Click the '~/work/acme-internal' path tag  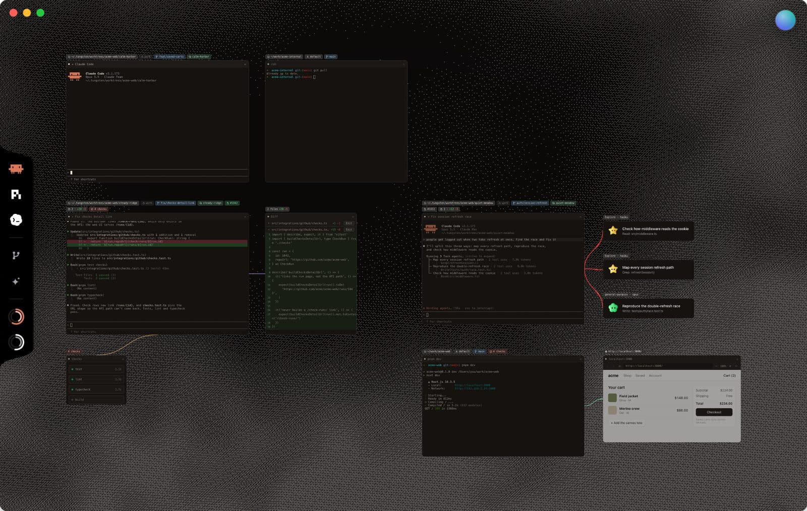[284, 56]
